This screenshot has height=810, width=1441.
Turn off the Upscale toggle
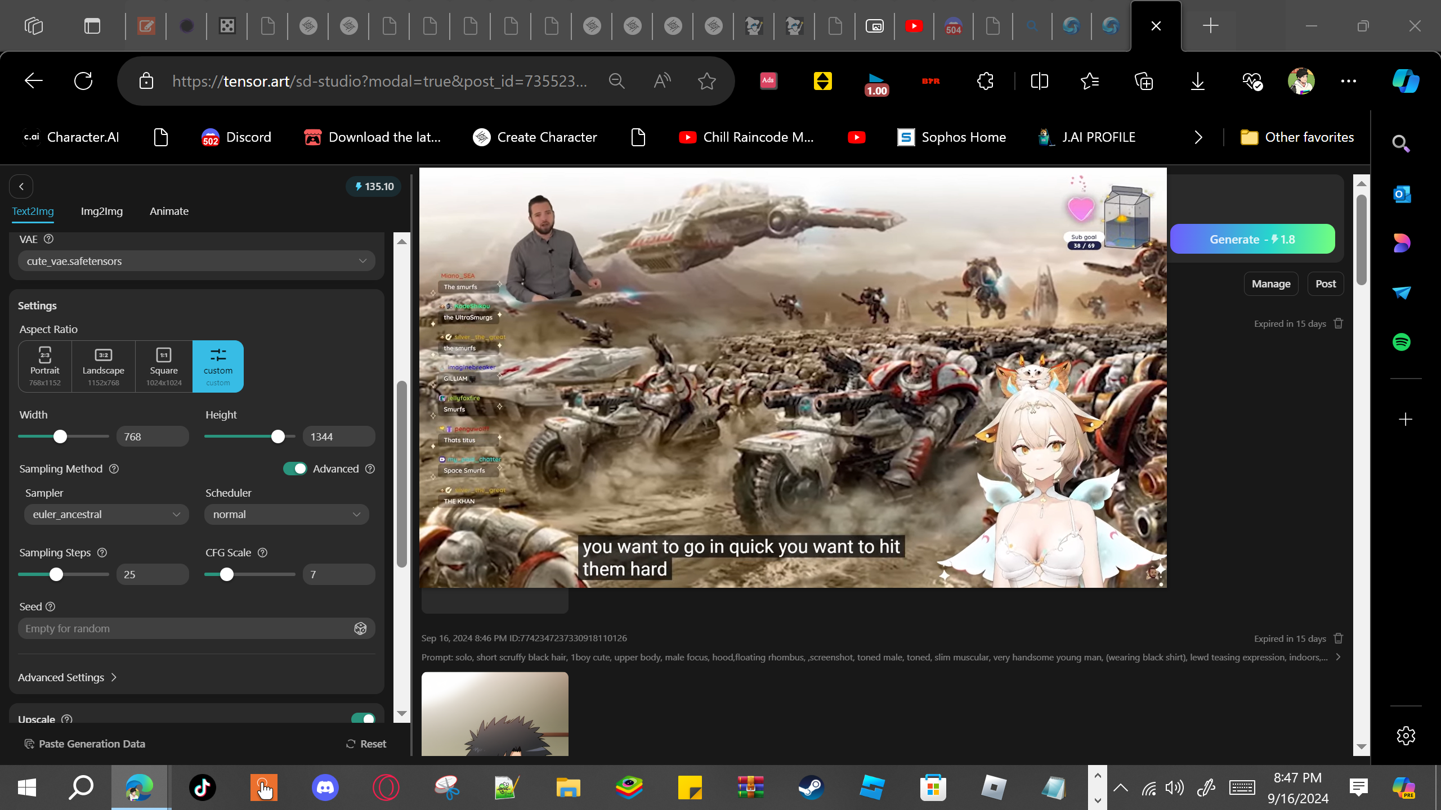[x=363, y=719]
